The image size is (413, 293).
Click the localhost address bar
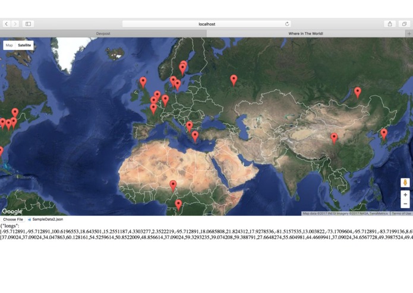207,24
